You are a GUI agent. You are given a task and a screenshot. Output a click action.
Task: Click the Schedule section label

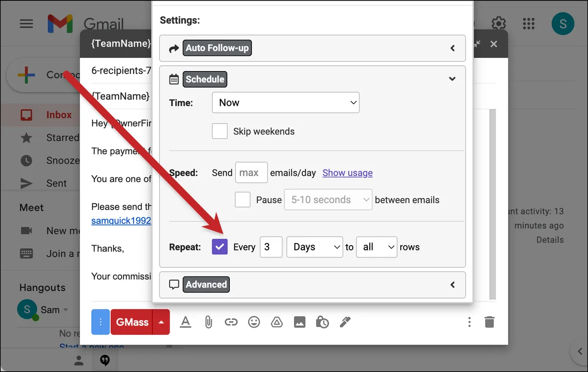205,79
